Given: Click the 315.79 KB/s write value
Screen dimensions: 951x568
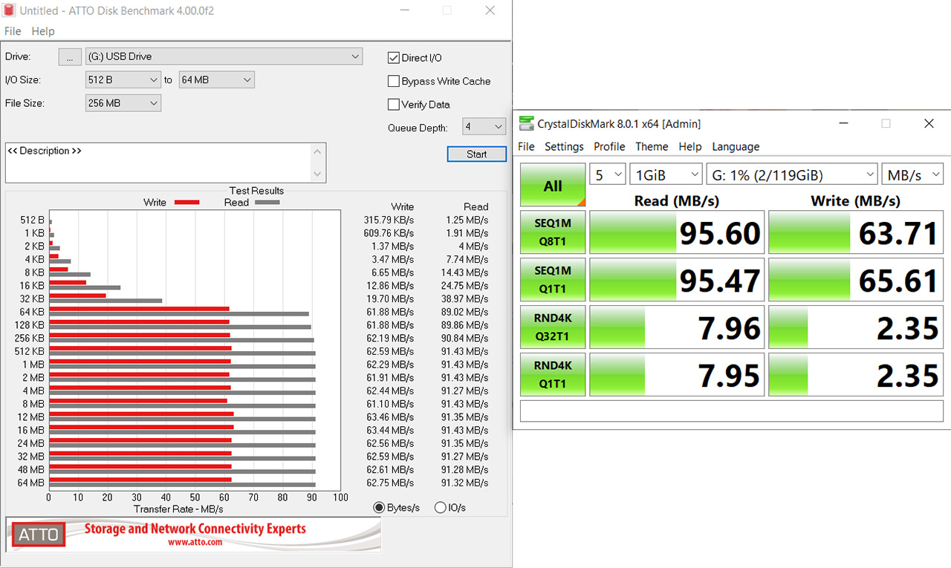Looking at the screenshot, I should (389, 220).
